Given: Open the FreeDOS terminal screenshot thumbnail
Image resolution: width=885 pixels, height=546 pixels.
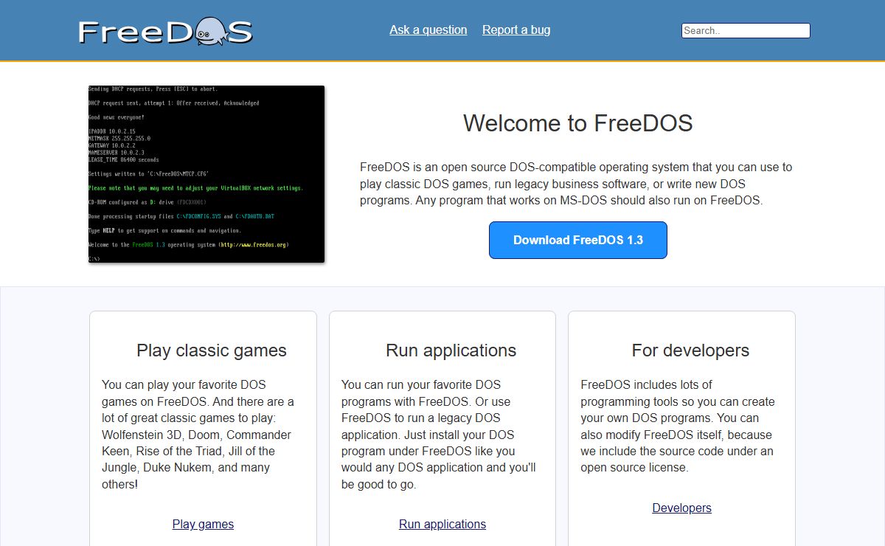Looking at the screenshot, I should coord(206,174).
